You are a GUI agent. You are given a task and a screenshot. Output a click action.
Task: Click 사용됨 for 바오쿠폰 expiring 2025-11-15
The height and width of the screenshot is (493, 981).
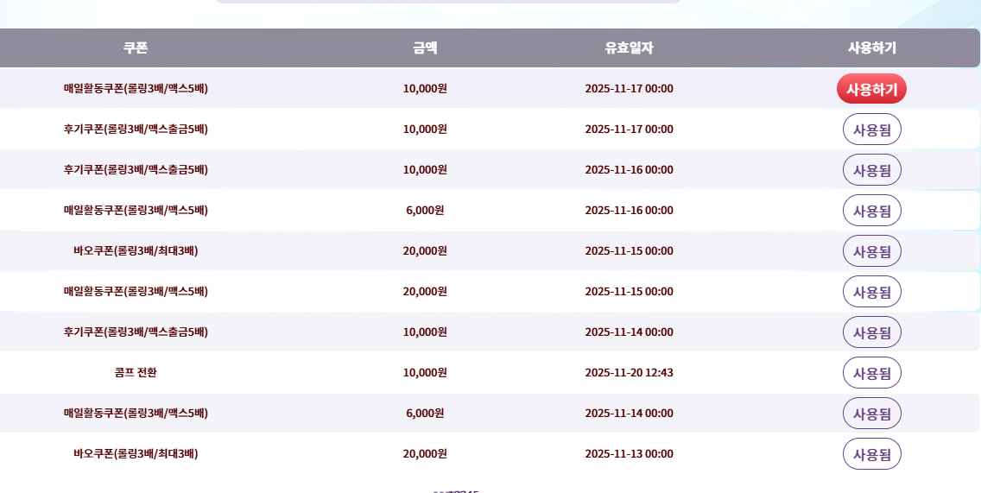coord(871,251)
